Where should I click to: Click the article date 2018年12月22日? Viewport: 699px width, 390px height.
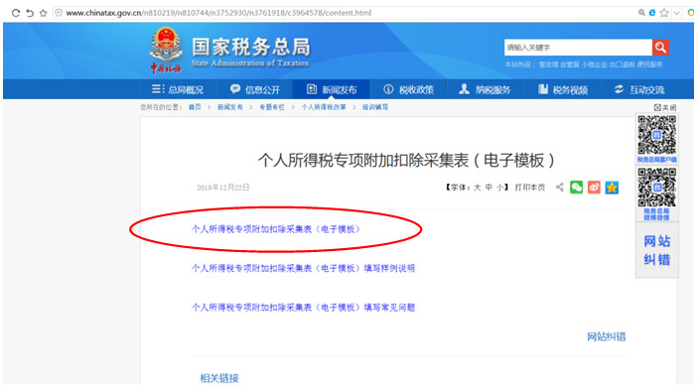222,188
